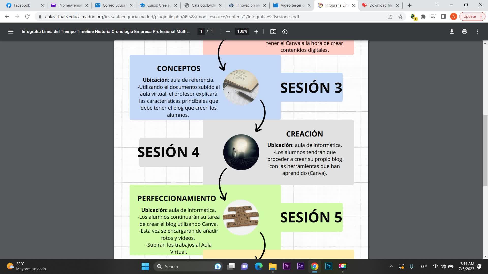Image resolution: width=488 pixels, height=274 pixels.
Task: Share this page icon in address bar
Action: click(390, 17)
